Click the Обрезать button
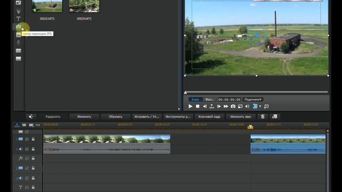The height and width of the screenshot is (192, 342). [115, 117]
